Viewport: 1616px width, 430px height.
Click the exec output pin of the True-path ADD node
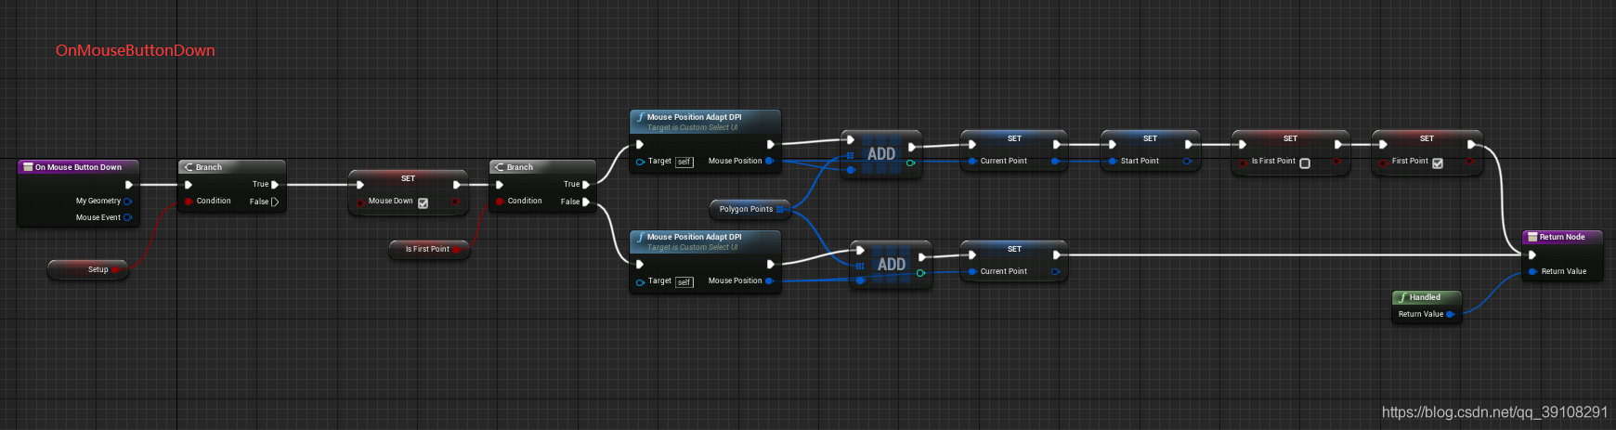pos(912,147)
